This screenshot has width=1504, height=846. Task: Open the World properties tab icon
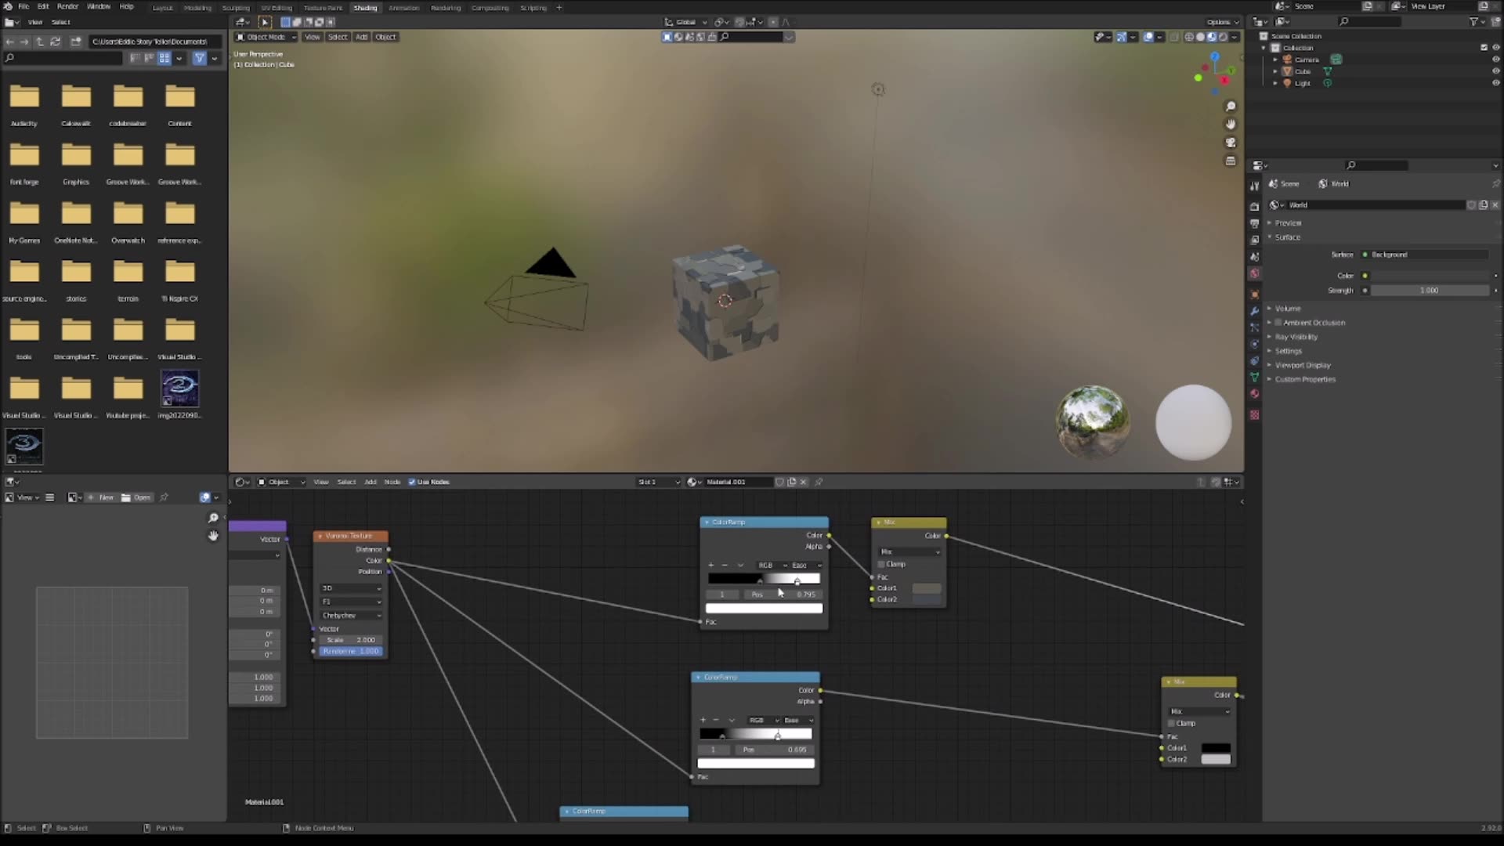1254,273
